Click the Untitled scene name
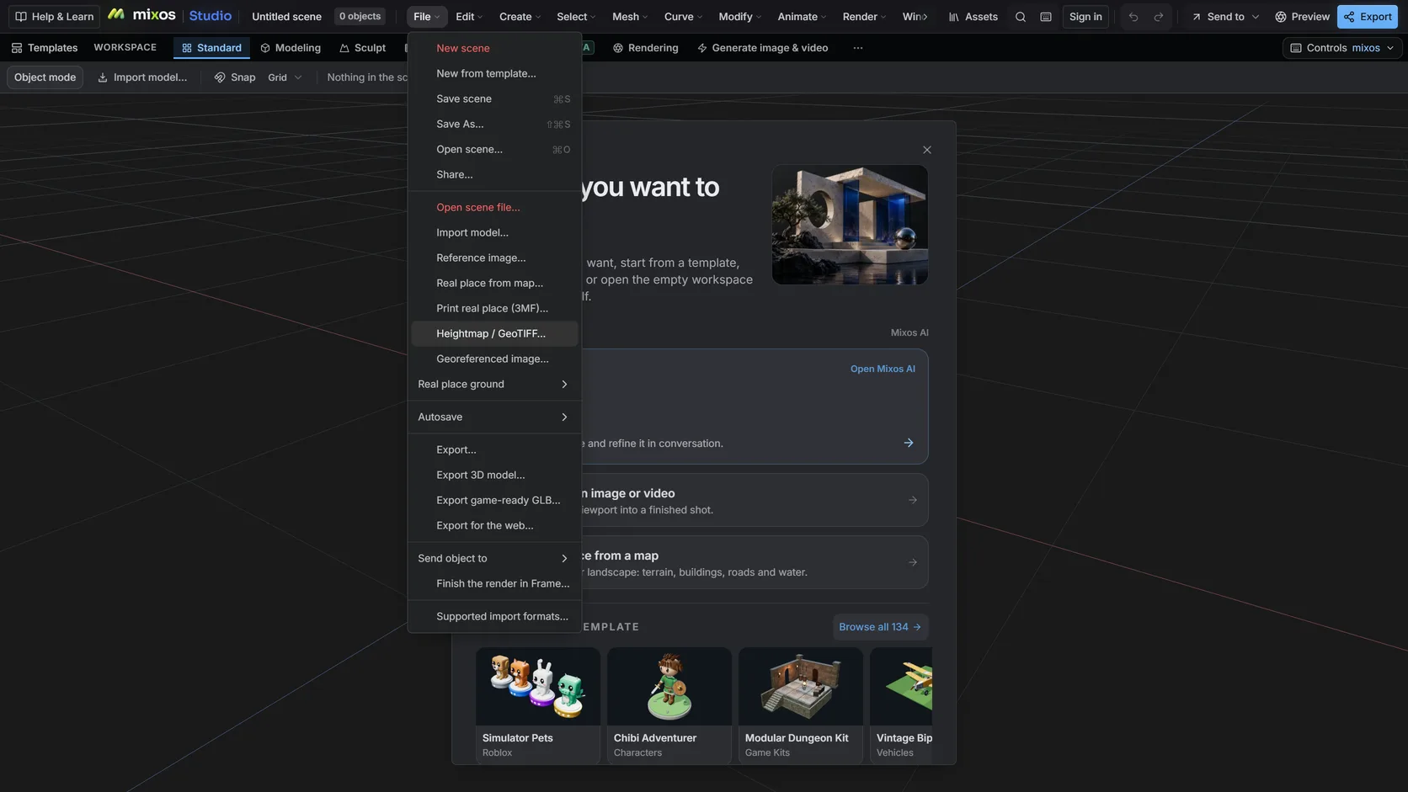The width and height of the screenshot is (1408, 792). [x=286, y=17]
